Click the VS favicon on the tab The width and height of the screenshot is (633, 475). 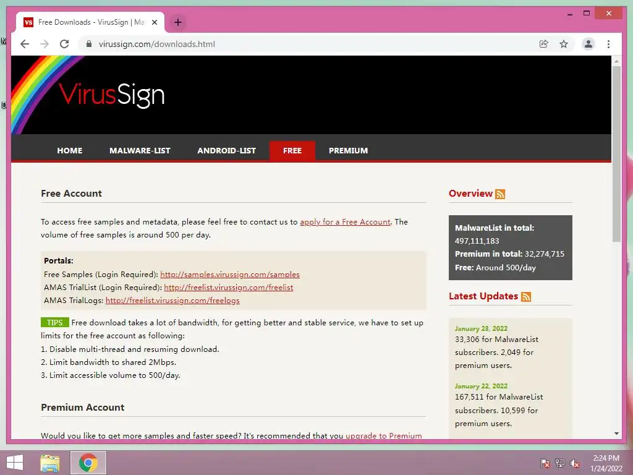[x=28, y=22]
